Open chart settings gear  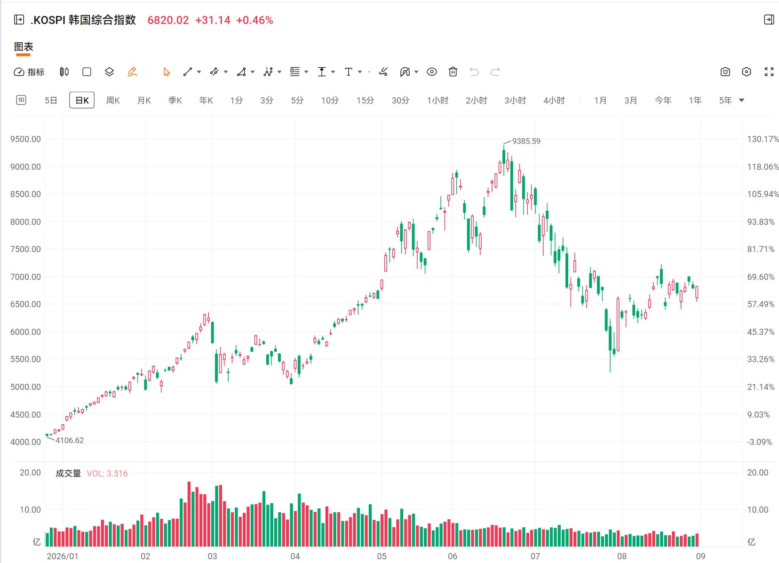(x=747, y=72)
